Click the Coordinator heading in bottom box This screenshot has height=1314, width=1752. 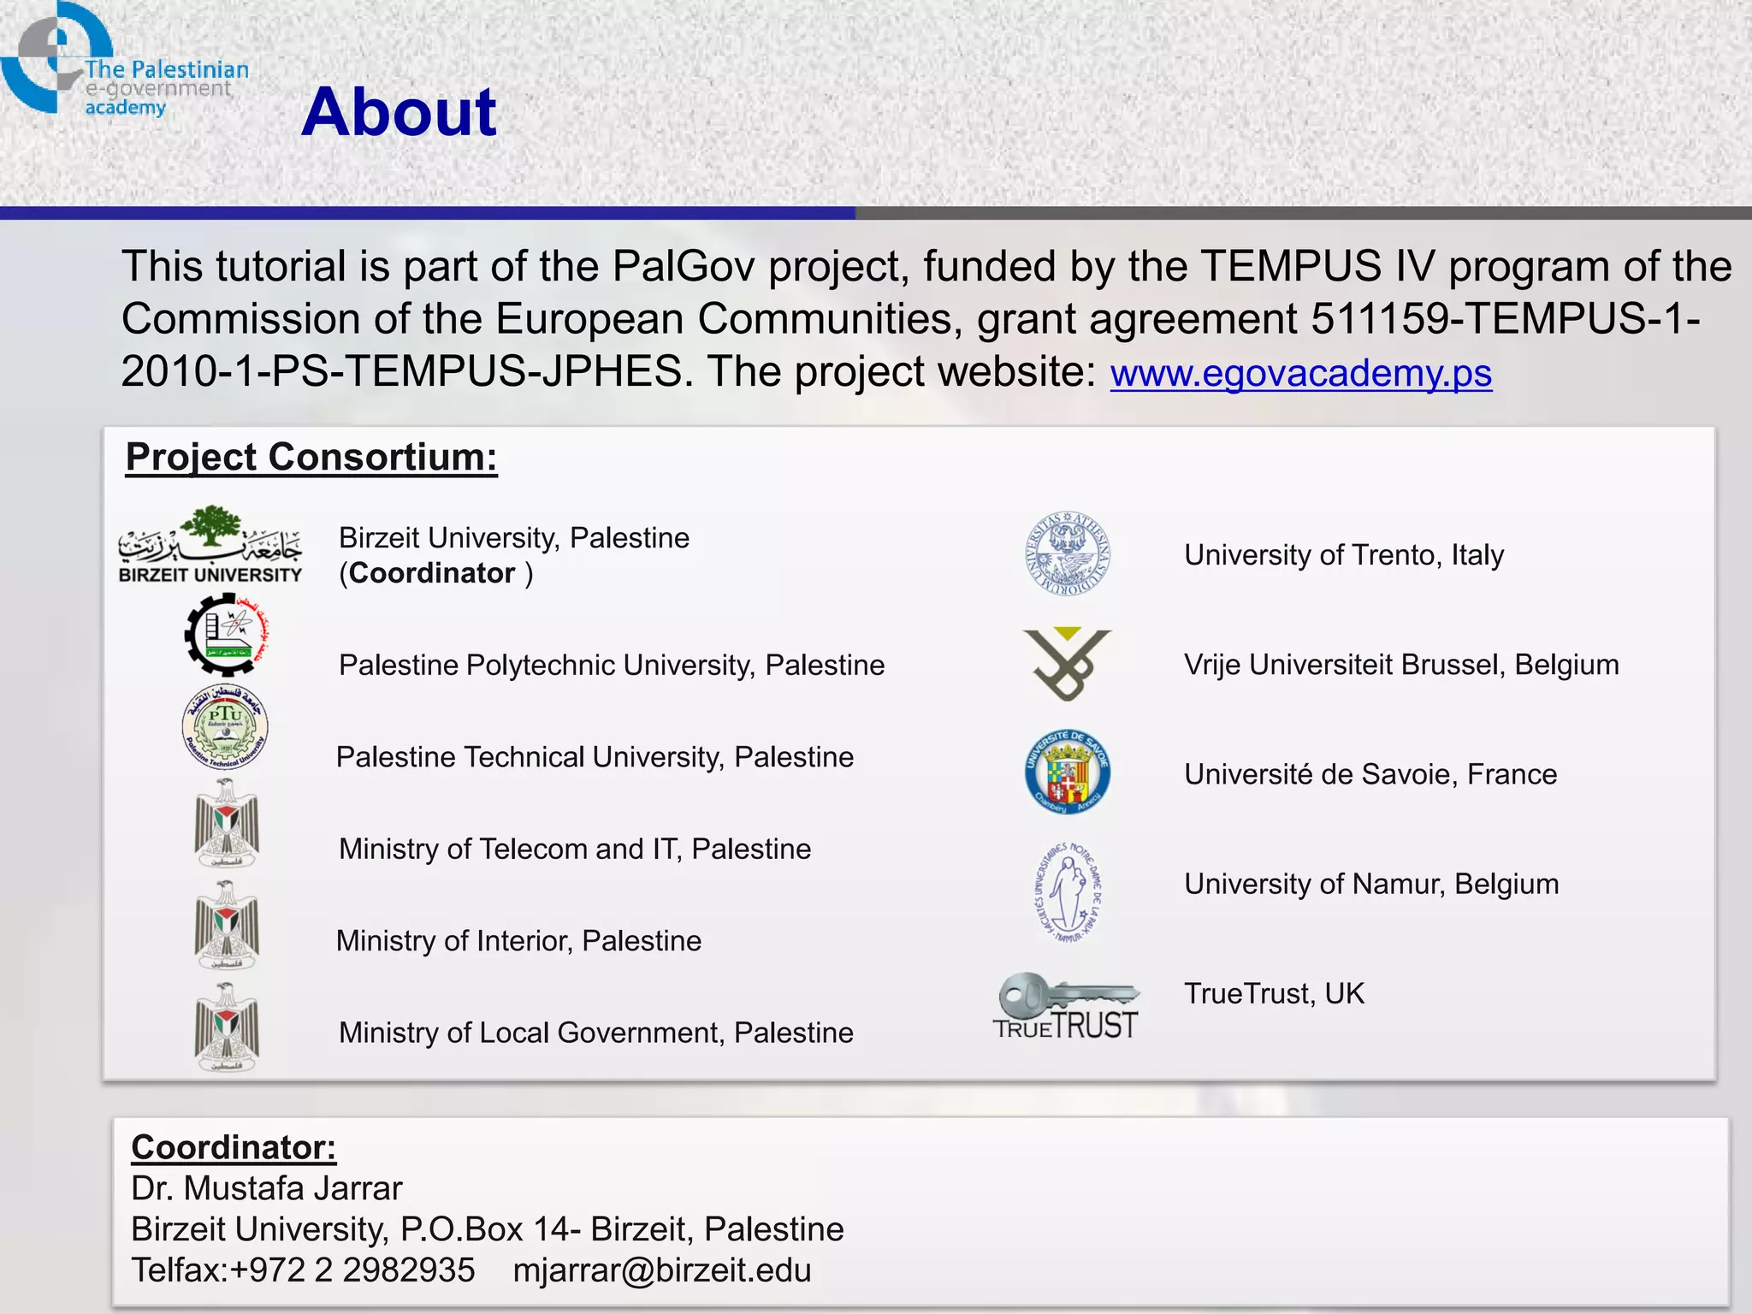pos(234,1147)
